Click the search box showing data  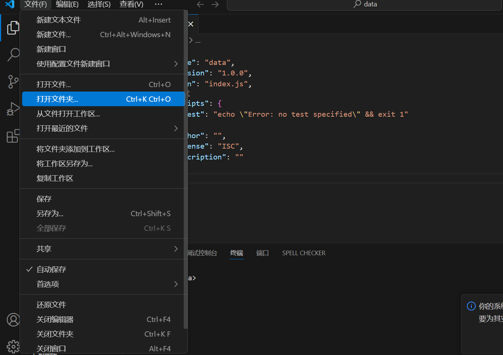(365, 4)
